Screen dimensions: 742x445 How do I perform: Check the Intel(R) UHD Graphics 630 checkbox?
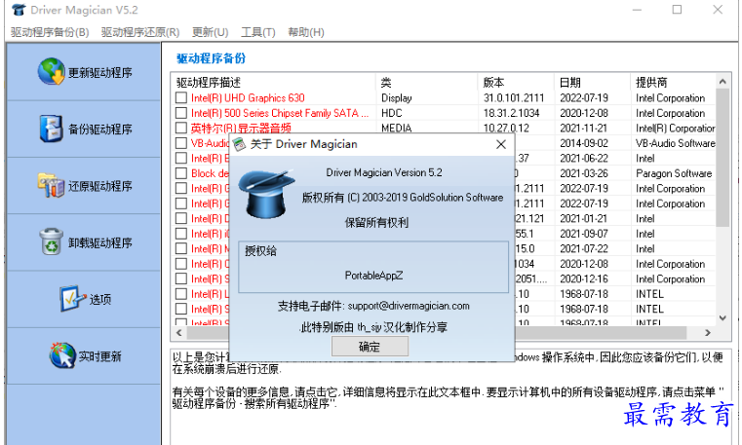tap(181, 97)
